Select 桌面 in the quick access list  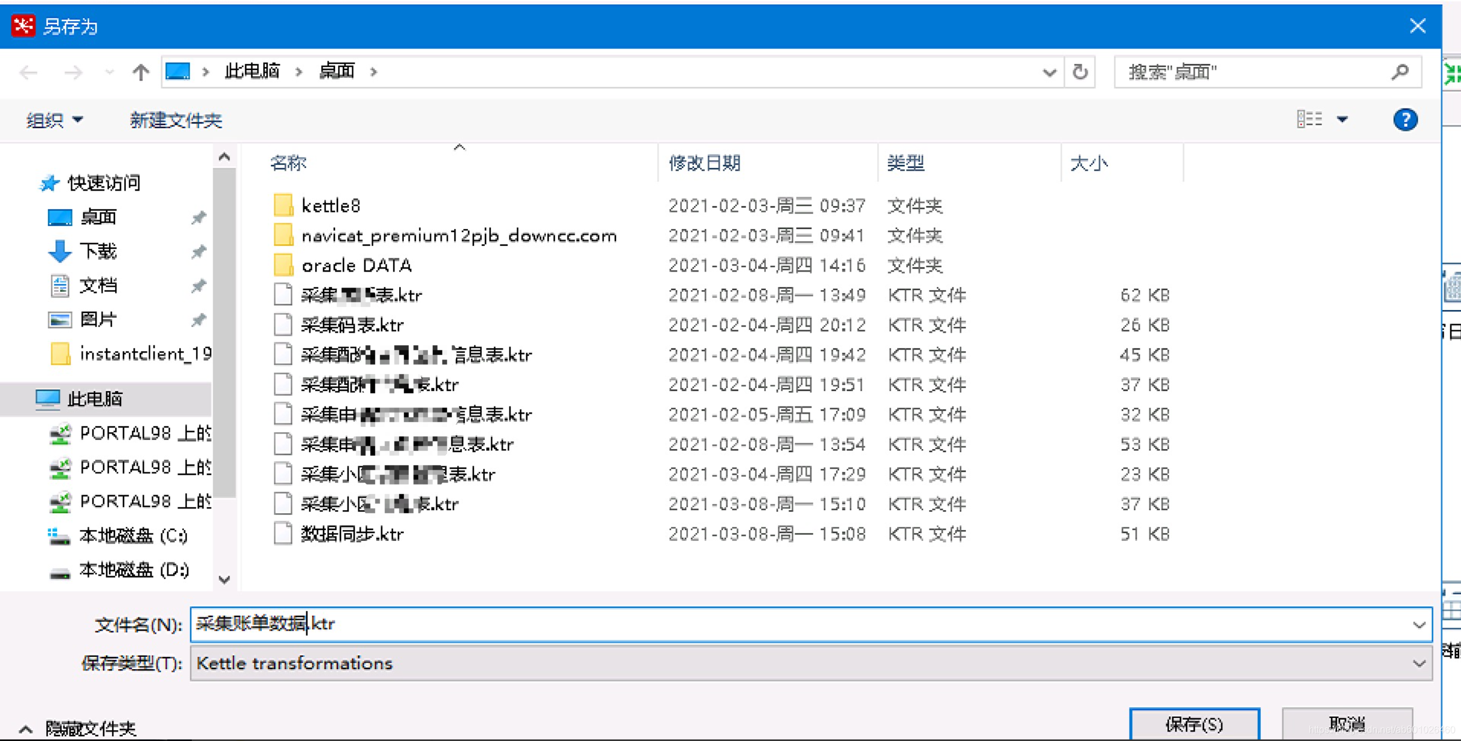(98, 217)
